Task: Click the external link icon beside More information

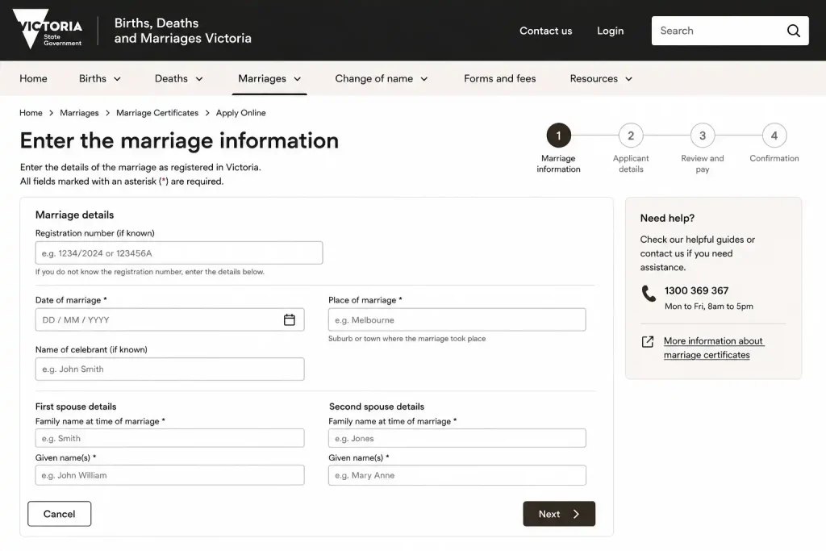Action: (648, 342)
